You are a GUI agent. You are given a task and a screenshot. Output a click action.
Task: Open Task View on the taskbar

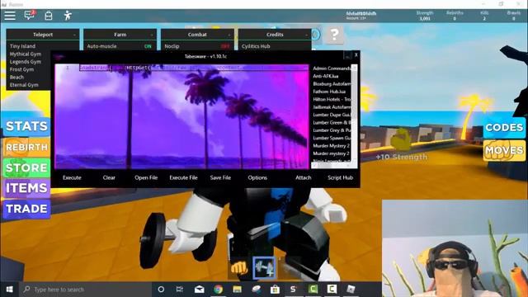[x=180, y=290]
